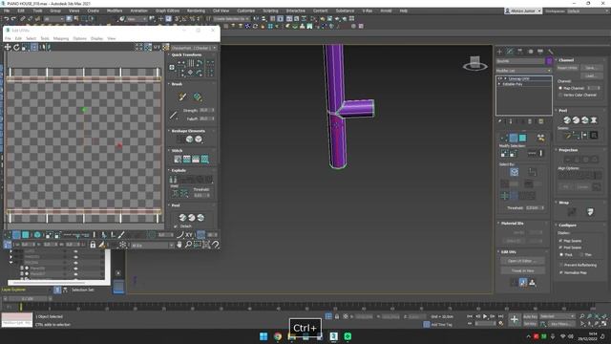Click the animation time slider handle
611x344 pixels.
click(x=28, y=299)
